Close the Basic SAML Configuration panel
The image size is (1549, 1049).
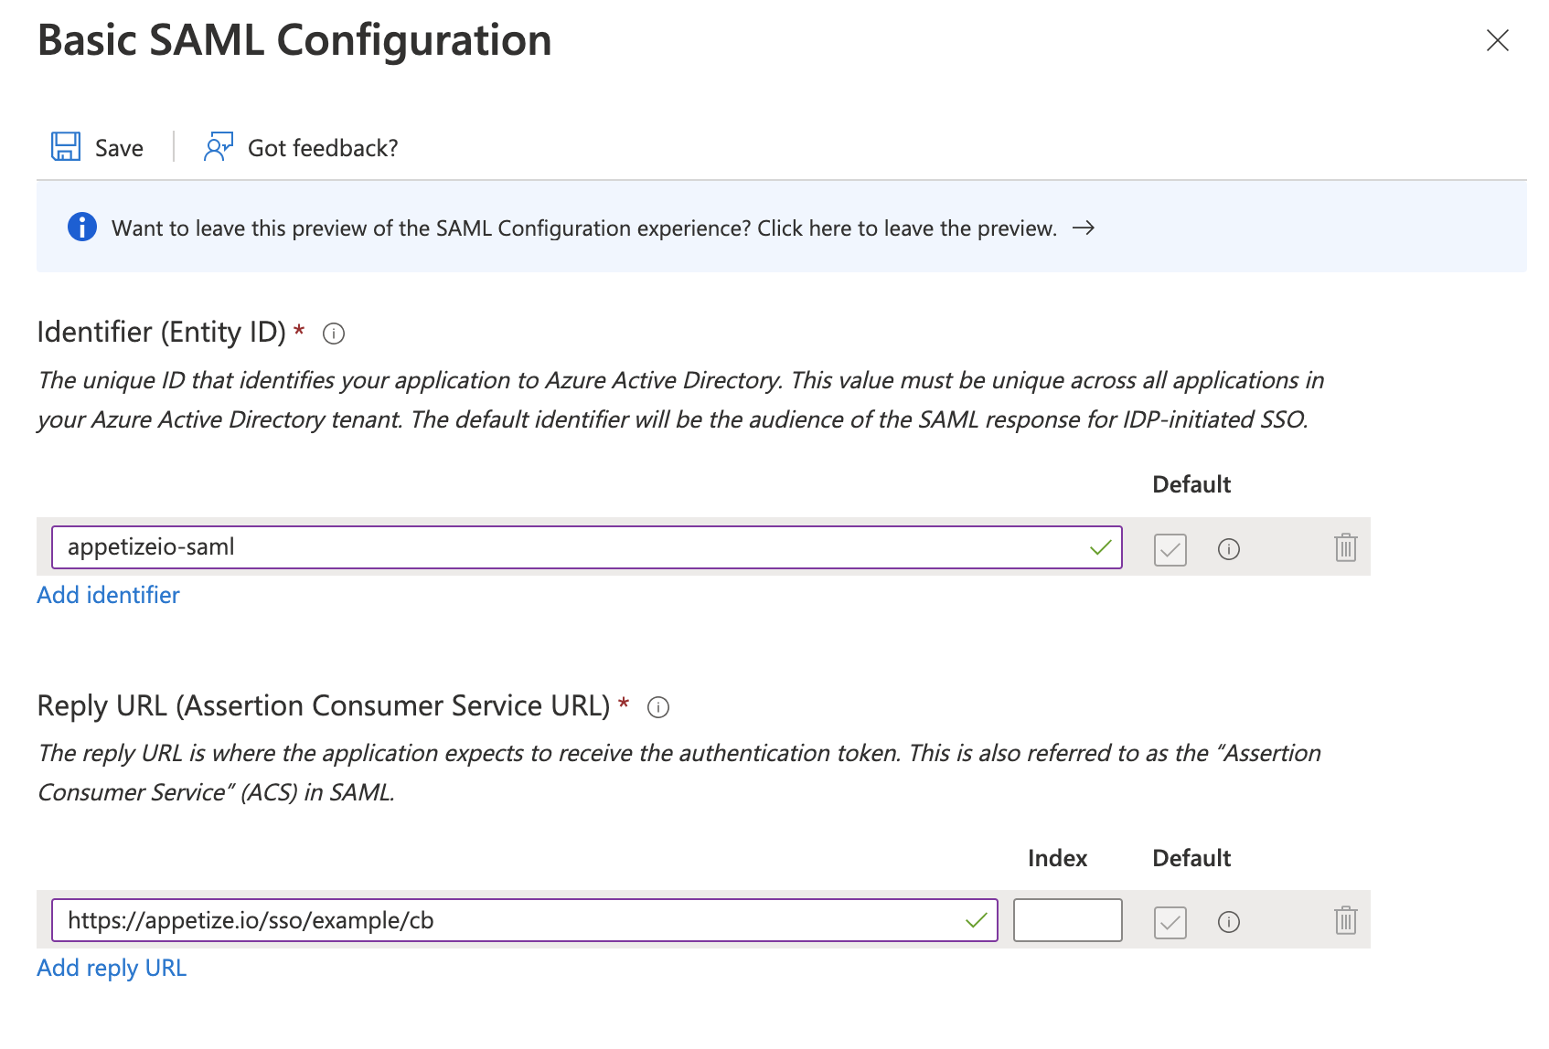point(1497,40)
